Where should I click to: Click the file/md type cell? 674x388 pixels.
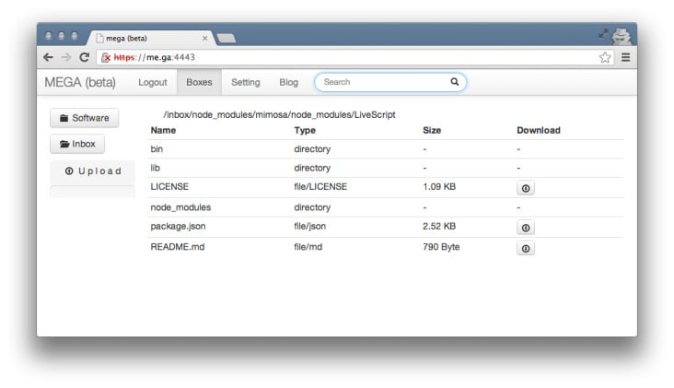coord(308,247)
